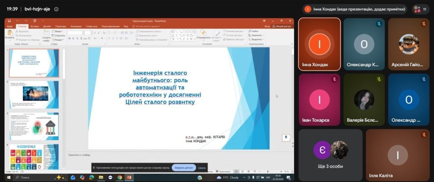434x182 pixels.
Task: Click the participants icon showing 11 people
Action: coord(420,9)
